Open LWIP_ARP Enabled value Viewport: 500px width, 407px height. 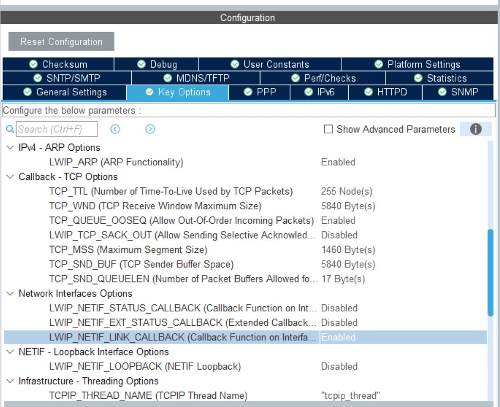tap(338, 162)
